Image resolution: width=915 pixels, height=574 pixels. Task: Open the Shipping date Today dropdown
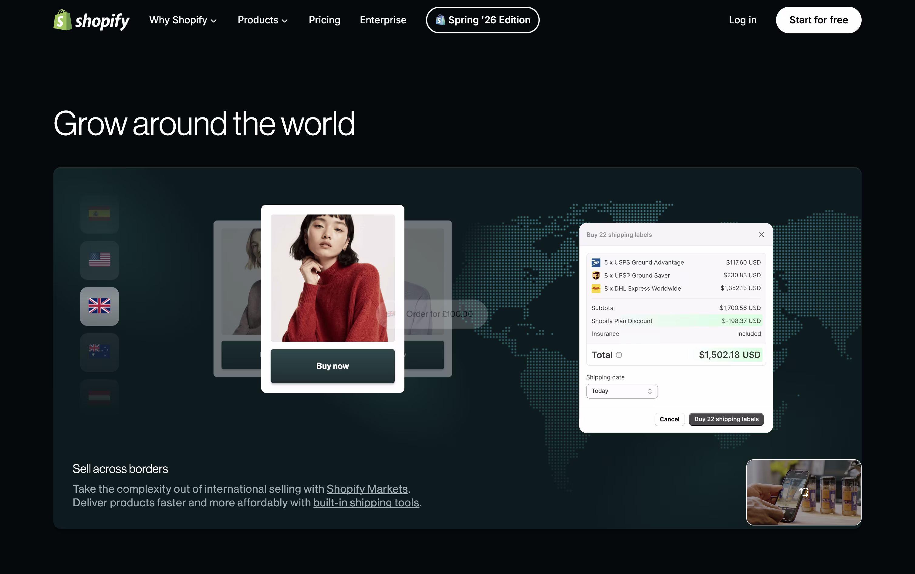click(622, 391)
